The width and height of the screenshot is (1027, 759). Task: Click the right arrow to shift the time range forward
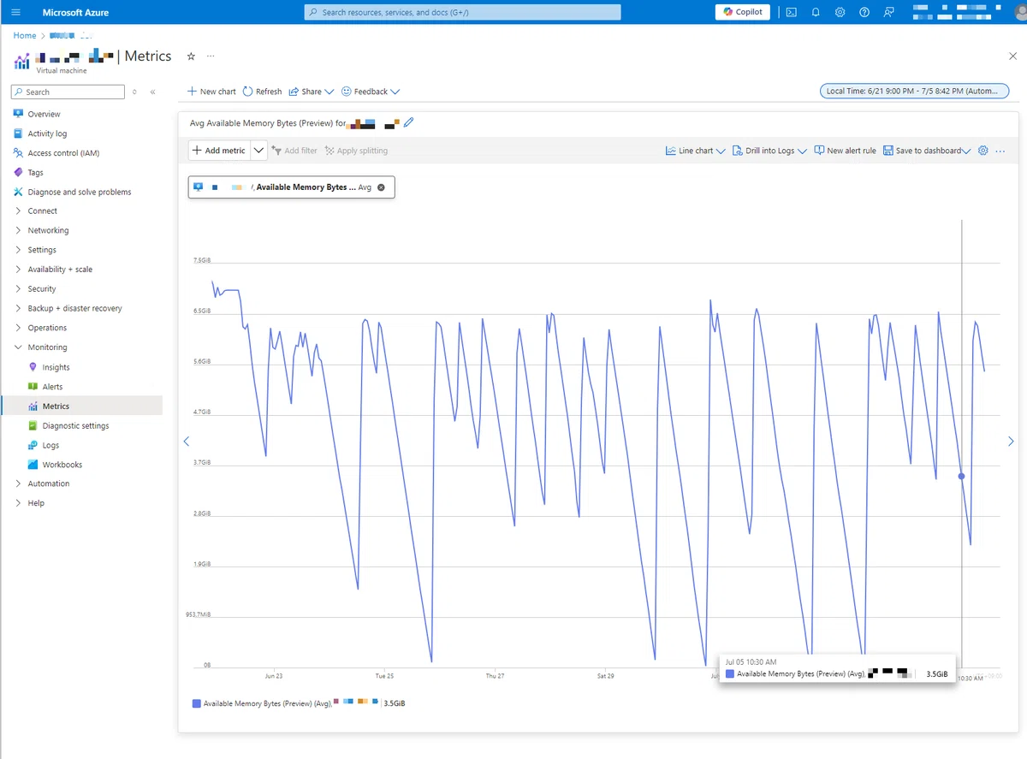(x=1011, y=442)
